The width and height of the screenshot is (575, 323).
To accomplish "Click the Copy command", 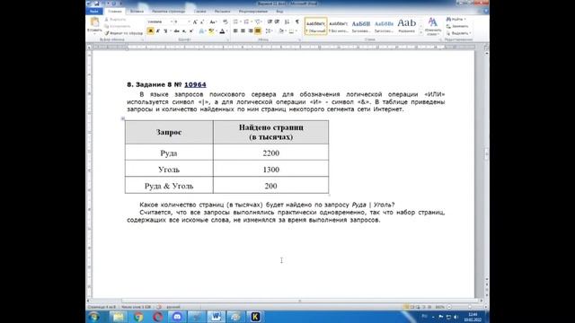I will point(118,26).
